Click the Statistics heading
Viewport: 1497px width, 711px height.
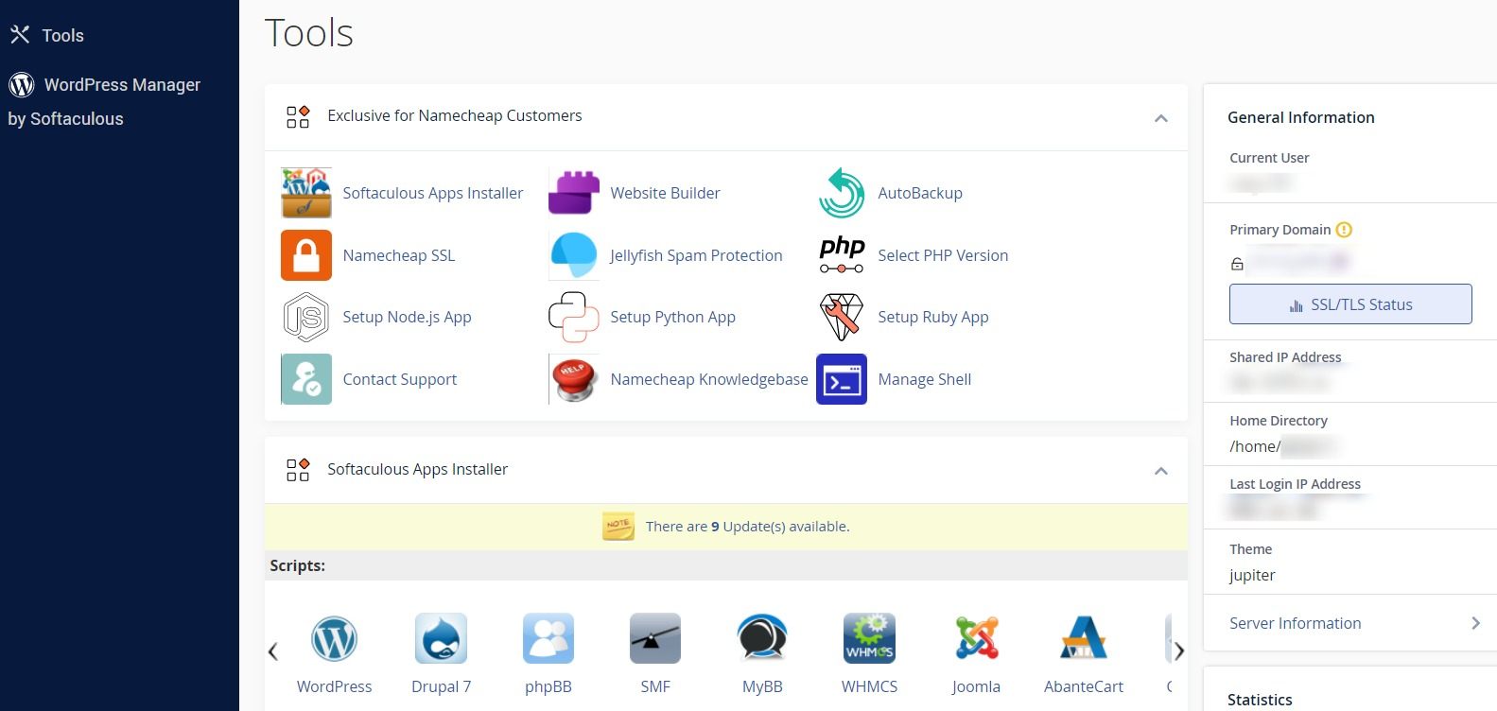[1260, 700]
